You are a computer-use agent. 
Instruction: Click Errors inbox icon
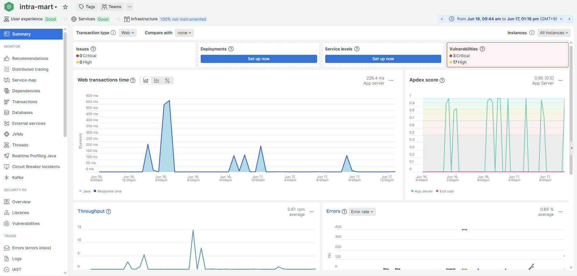coord(6,248)
